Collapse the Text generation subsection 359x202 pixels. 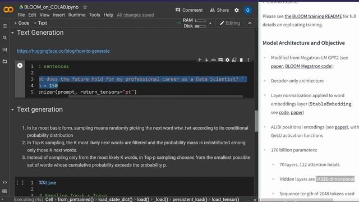tap(12, 110)
